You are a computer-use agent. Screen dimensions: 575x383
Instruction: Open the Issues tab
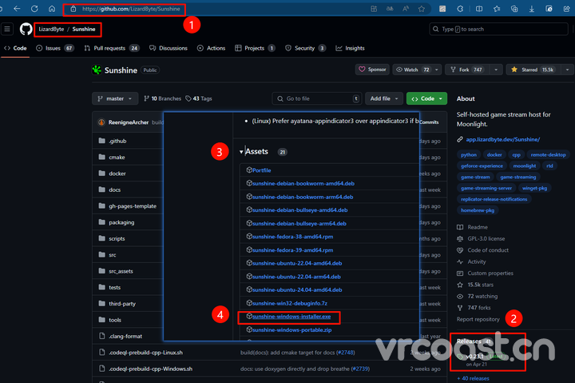click(55, 48)
